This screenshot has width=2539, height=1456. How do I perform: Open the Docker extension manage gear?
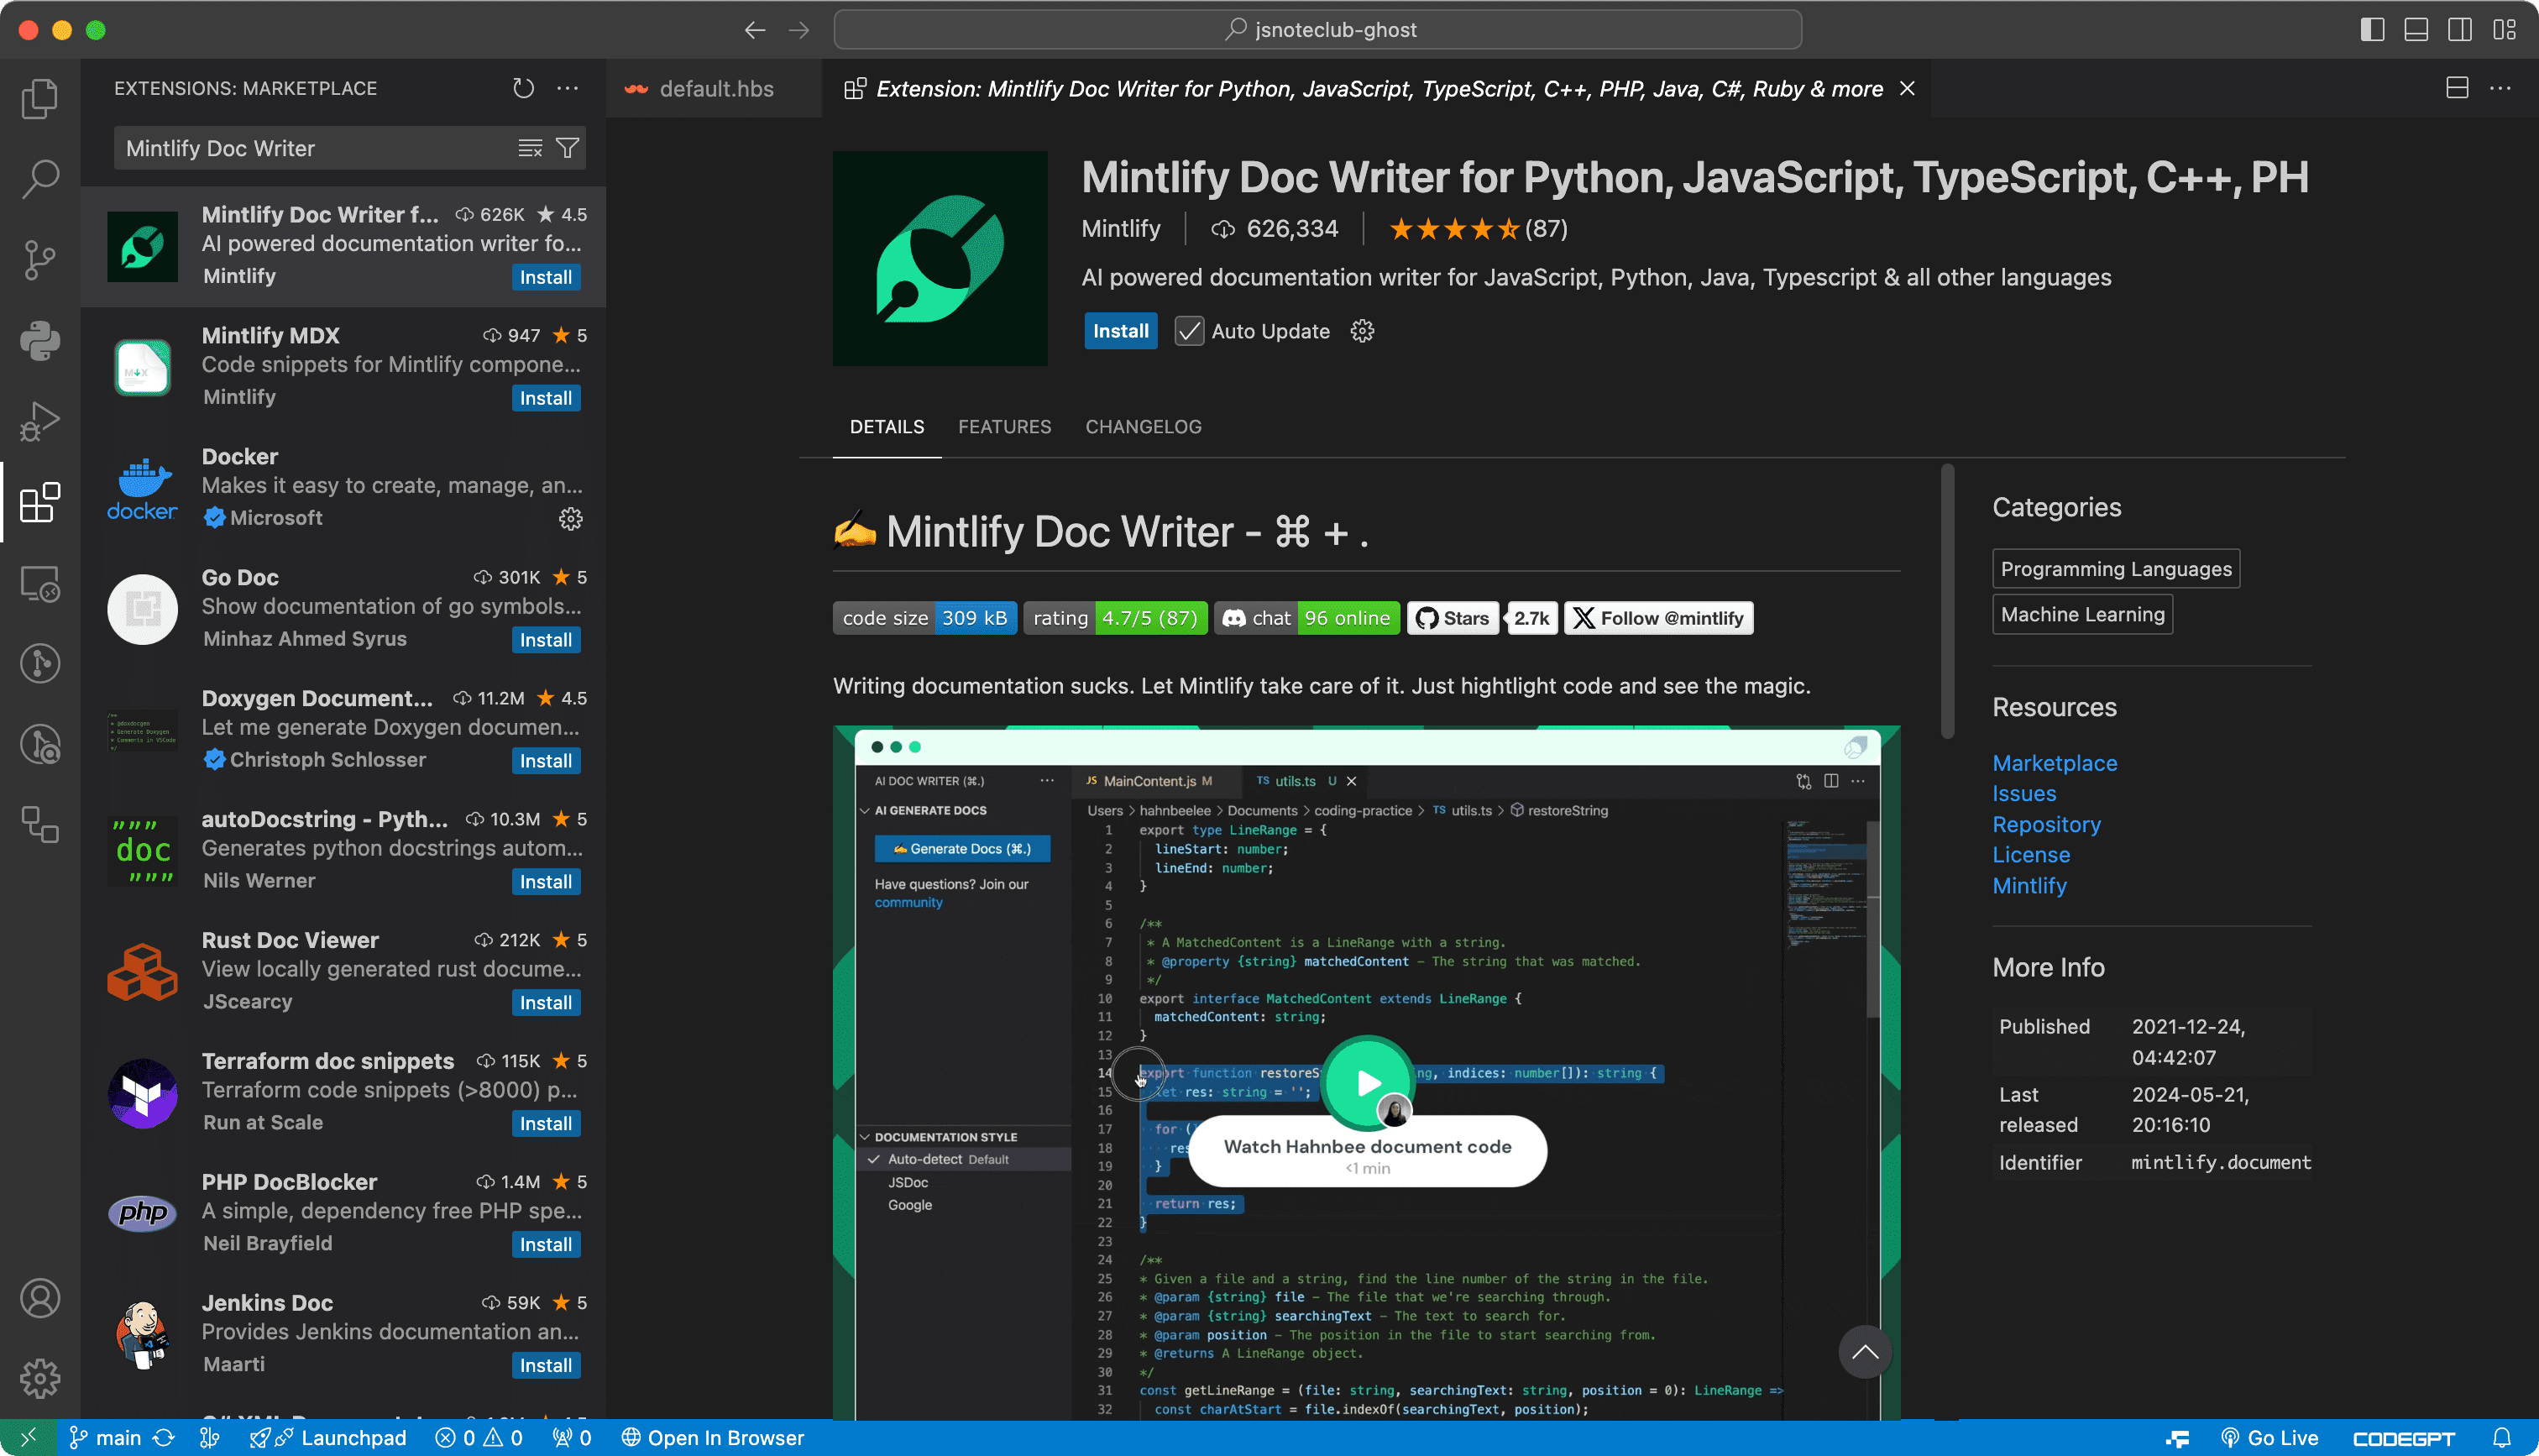[x=571, y=518]
